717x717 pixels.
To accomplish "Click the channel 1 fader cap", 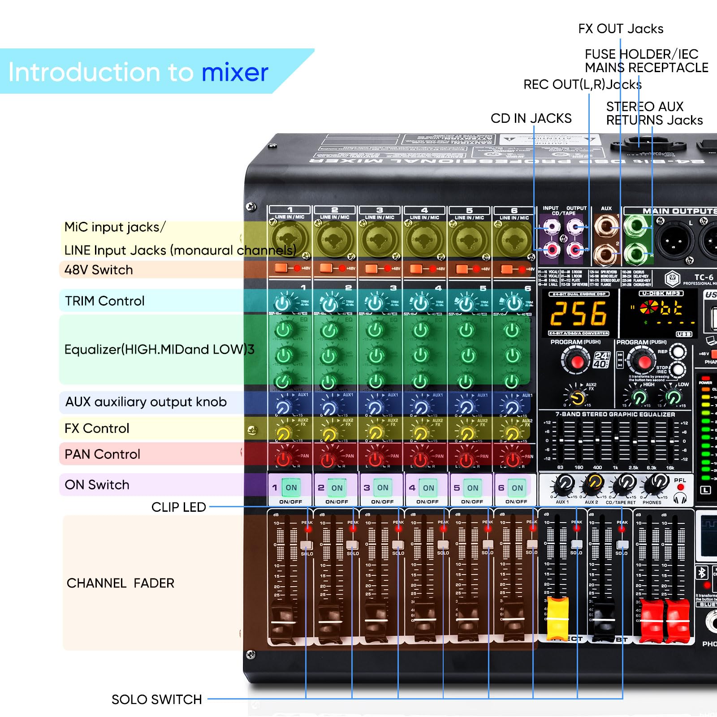I will (x=284, y=622).
